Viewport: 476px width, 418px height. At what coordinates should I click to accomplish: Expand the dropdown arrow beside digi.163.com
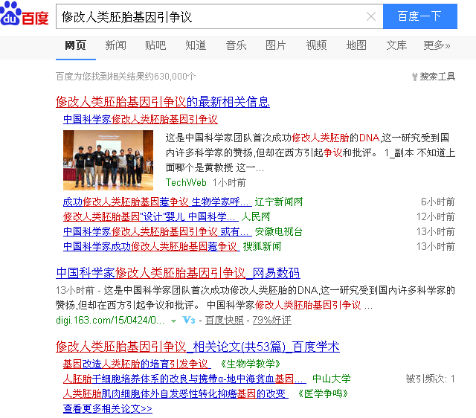173,321
